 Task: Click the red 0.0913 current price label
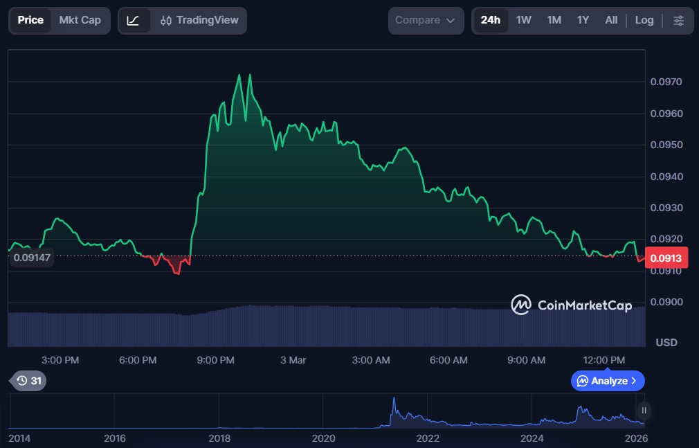point(666,258)
